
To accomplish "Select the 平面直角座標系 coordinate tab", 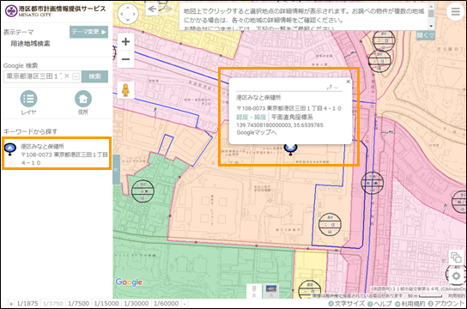I will (292, 118).
